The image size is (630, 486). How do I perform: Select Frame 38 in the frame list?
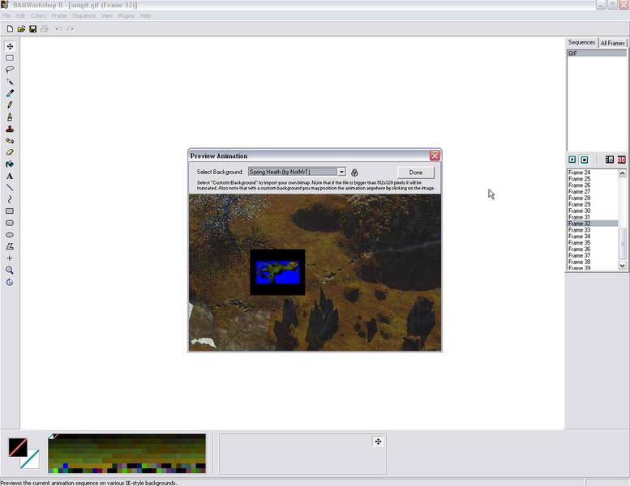pyautogui.click(x=593, y=262)
